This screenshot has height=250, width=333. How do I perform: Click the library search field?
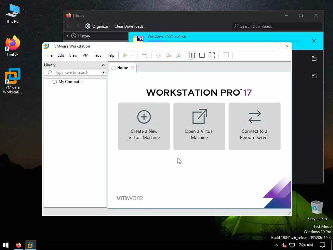coord(75,73)
